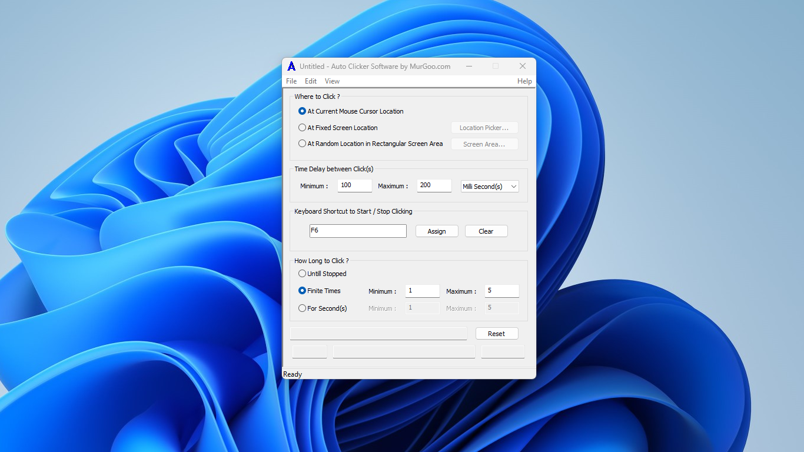Click the minimum delay field showing 100
Viewport: 804px width, 452px height.
pyautogui.click(x=354, y=185)
